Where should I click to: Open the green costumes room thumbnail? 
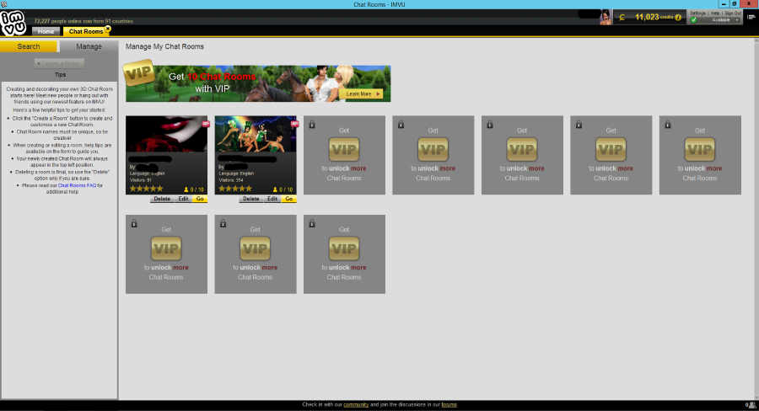(x=256, y=134)
